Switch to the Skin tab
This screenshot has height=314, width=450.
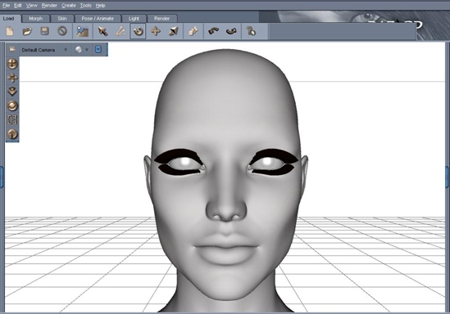pos(62,19)
